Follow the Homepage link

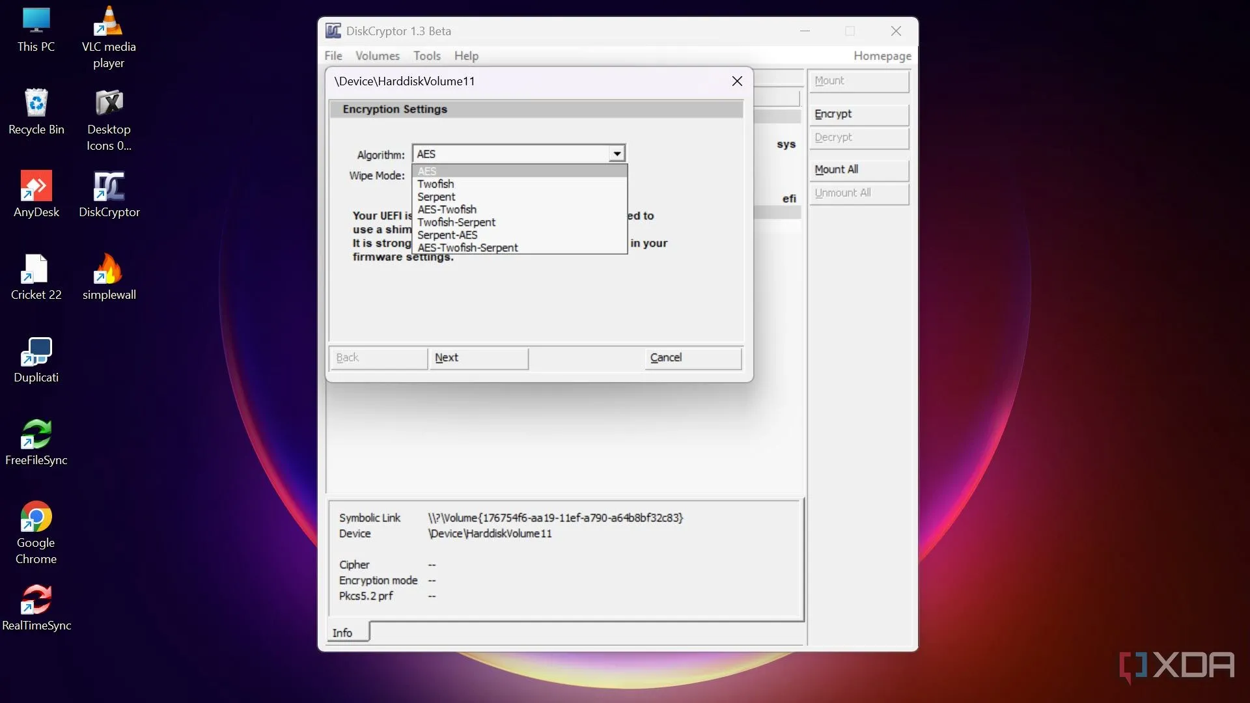coord(882,56)
